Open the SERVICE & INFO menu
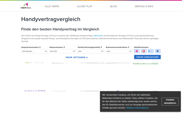 tap(144, 6)
